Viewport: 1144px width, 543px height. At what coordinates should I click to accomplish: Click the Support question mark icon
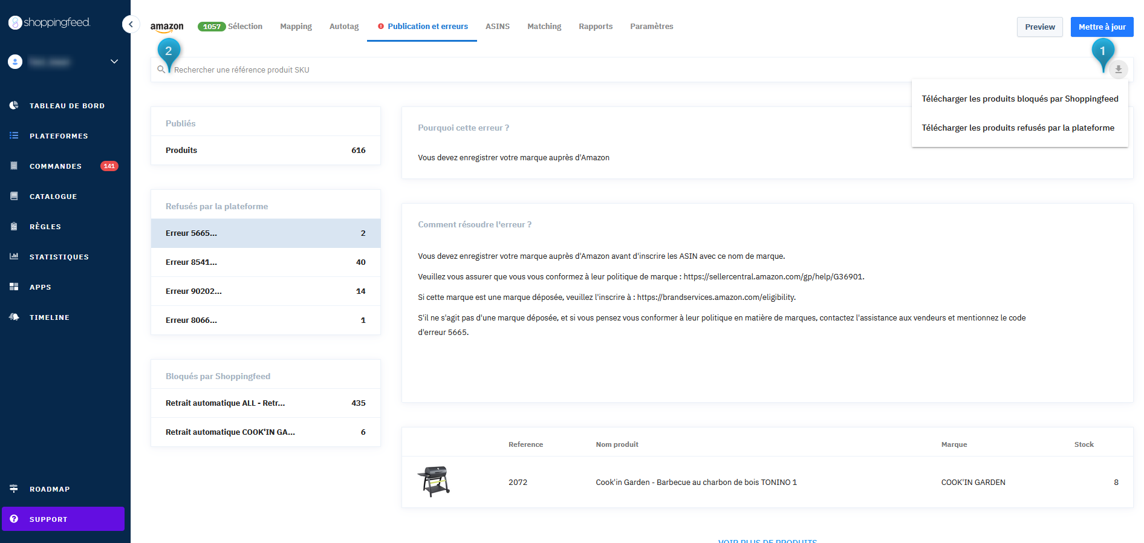tap(14, 519)
